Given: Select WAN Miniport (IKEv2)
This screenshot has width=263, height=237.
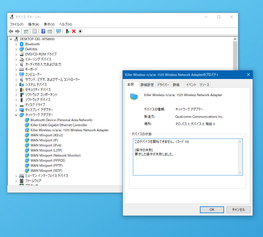Looking at the screenshot, I should pyautogui.click(x=47, y=135).
